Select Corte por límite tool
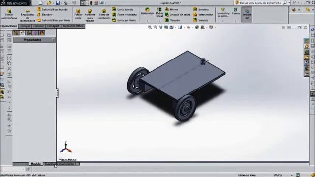The image size is (315, 177). tap(124, 20)
